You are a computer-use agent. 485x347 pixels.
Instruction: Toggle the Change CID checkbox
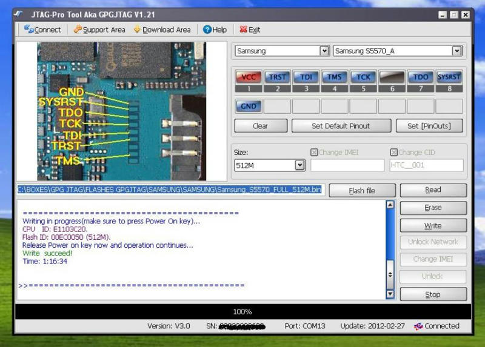click(393, 153)
